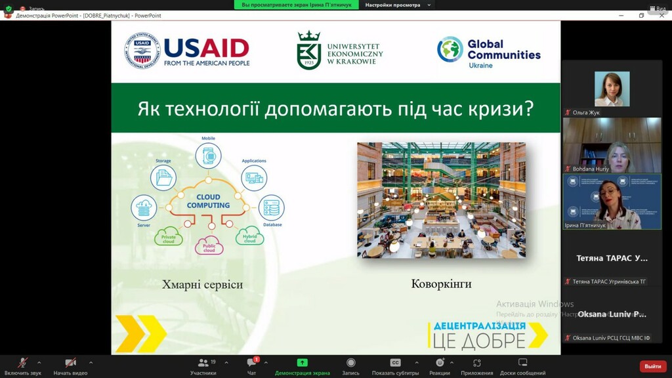The height and width of the screenshot is (378, 672).
Task: Expand audio options arrow beside microphone
Action: (x=39, y=362)
